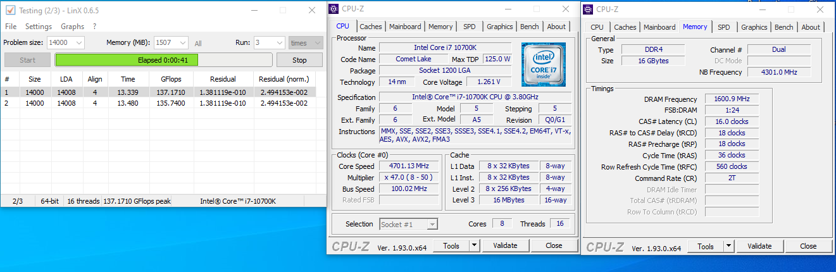Switch to Mainboard tab in right CPU-Z window
This screenshot has width=836, height=272.
tap(659, 27)
